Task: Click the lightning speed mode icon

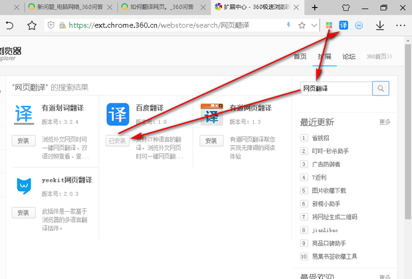Action: [x=289, y=25]
